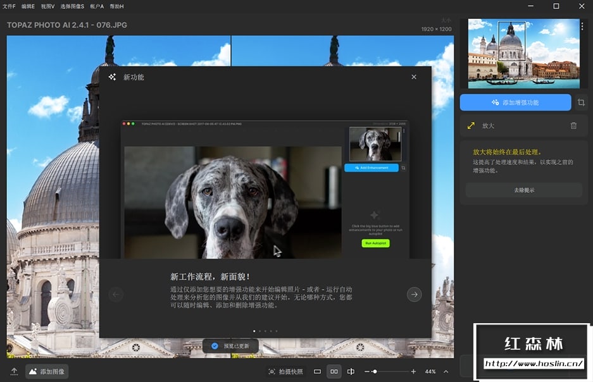The width and height of the screenshot is (593, 382).
Task: Delete the 放大 enhancement with trash icon
Action: click(573, 126)
